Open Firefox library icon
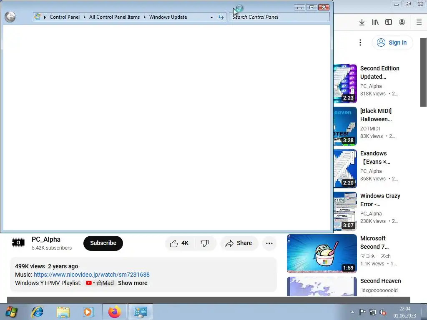 [375, 22]
